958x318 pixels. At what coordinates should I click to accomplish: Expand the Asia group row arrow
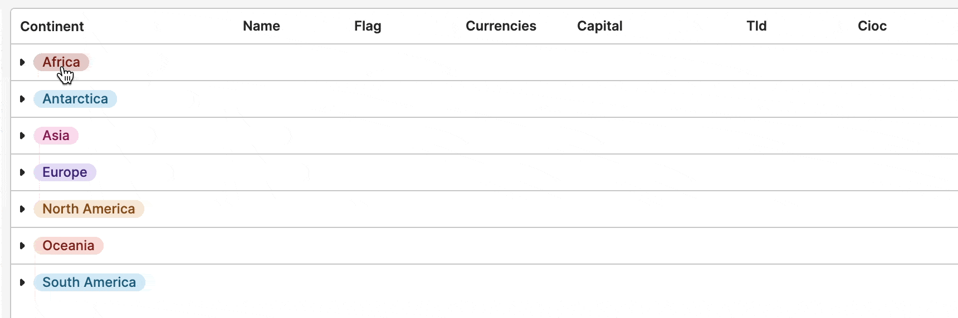click(x=22, y=136)
